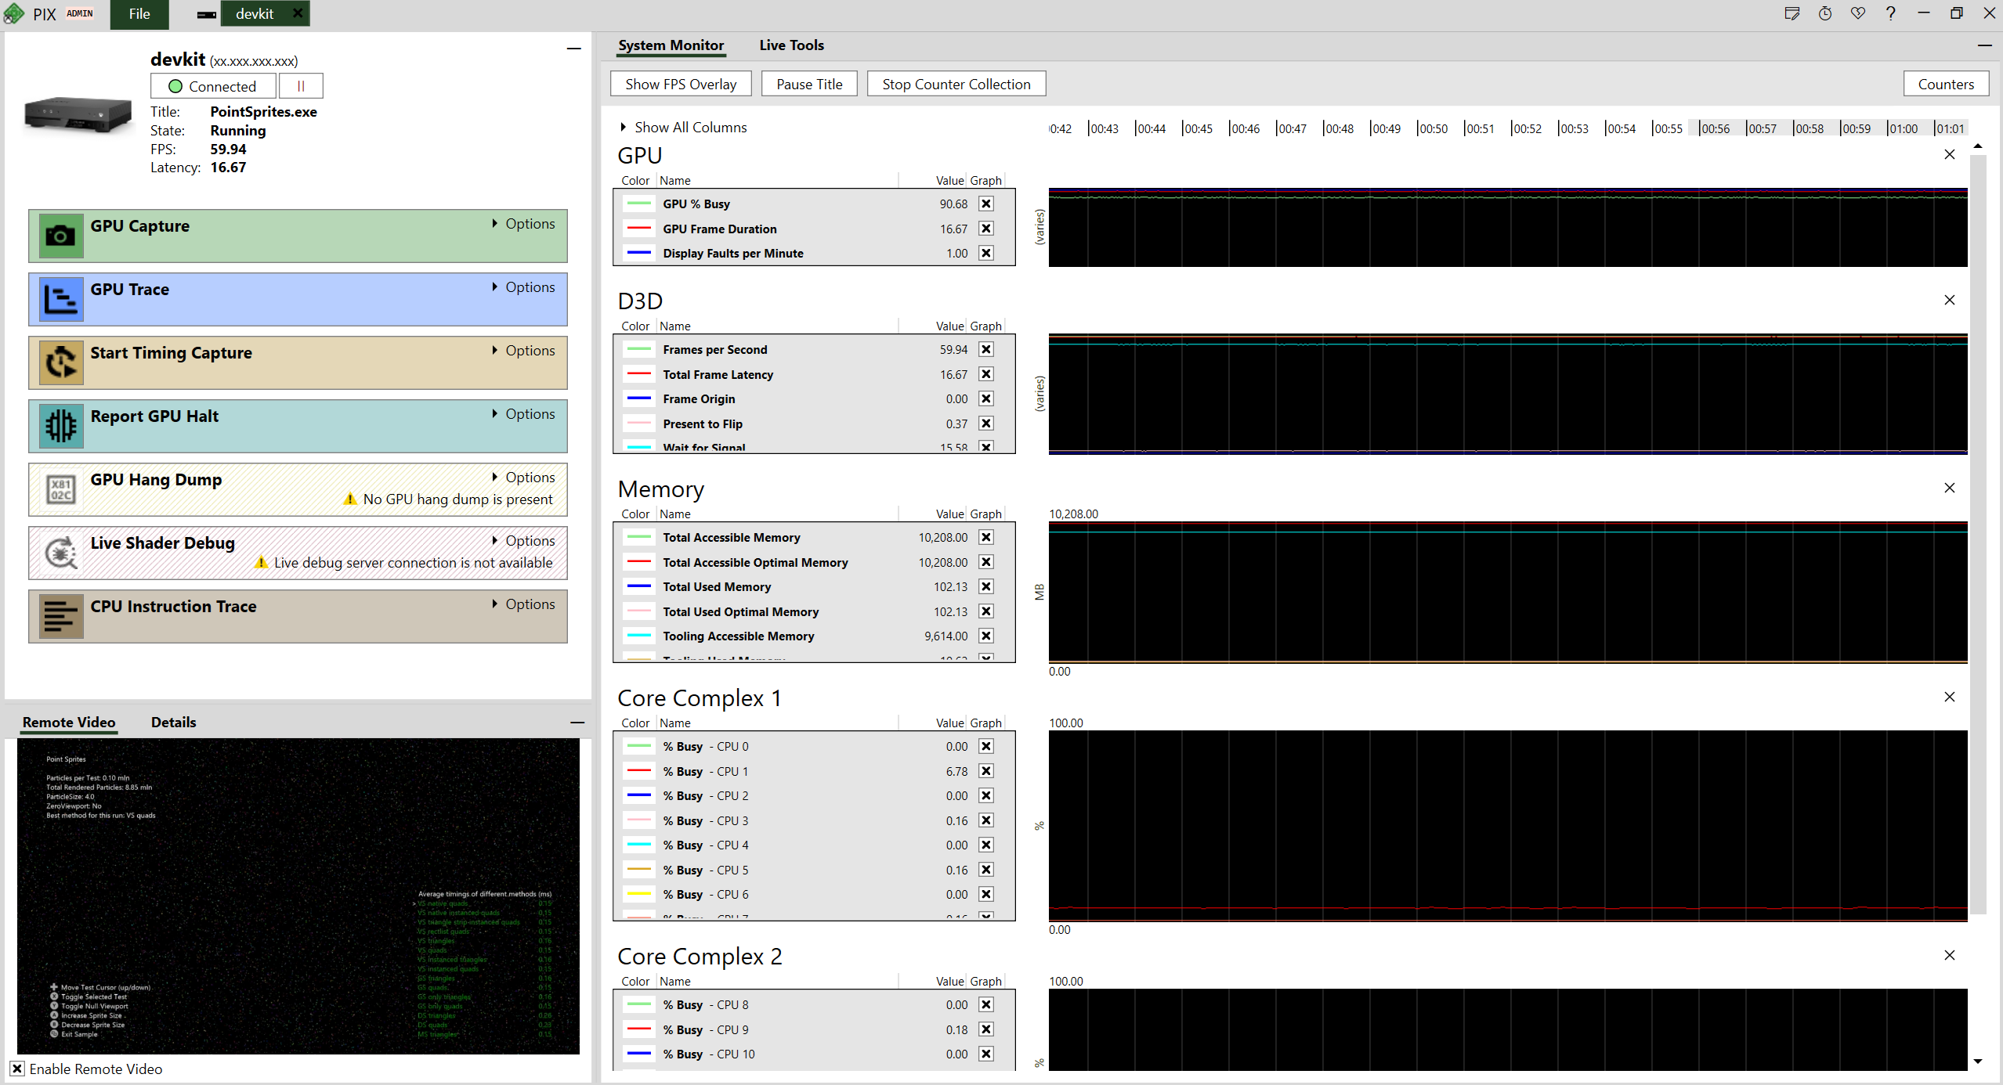Expand Show All Columns
The height and width of the screenshot is (1085, 2003).
click(683, 127)
